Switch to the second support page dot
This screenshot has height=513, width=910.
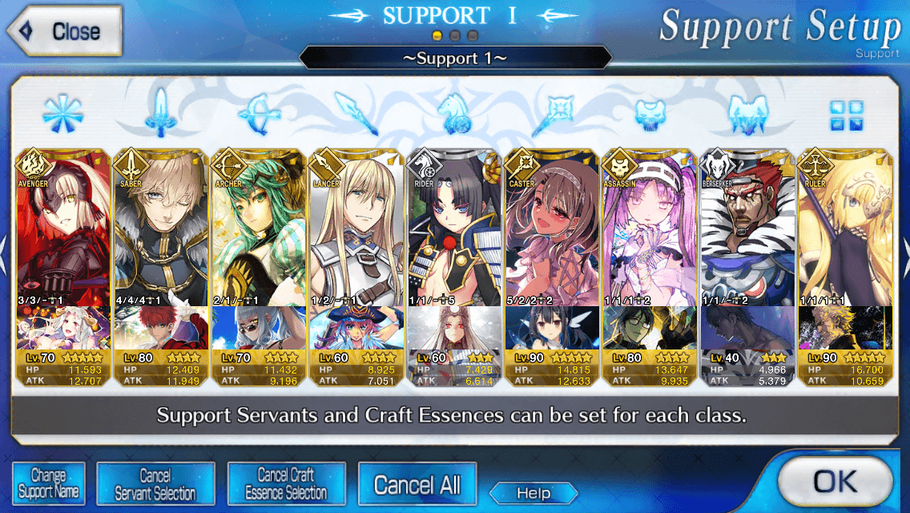pyautogui.click(x=455, y=36)
